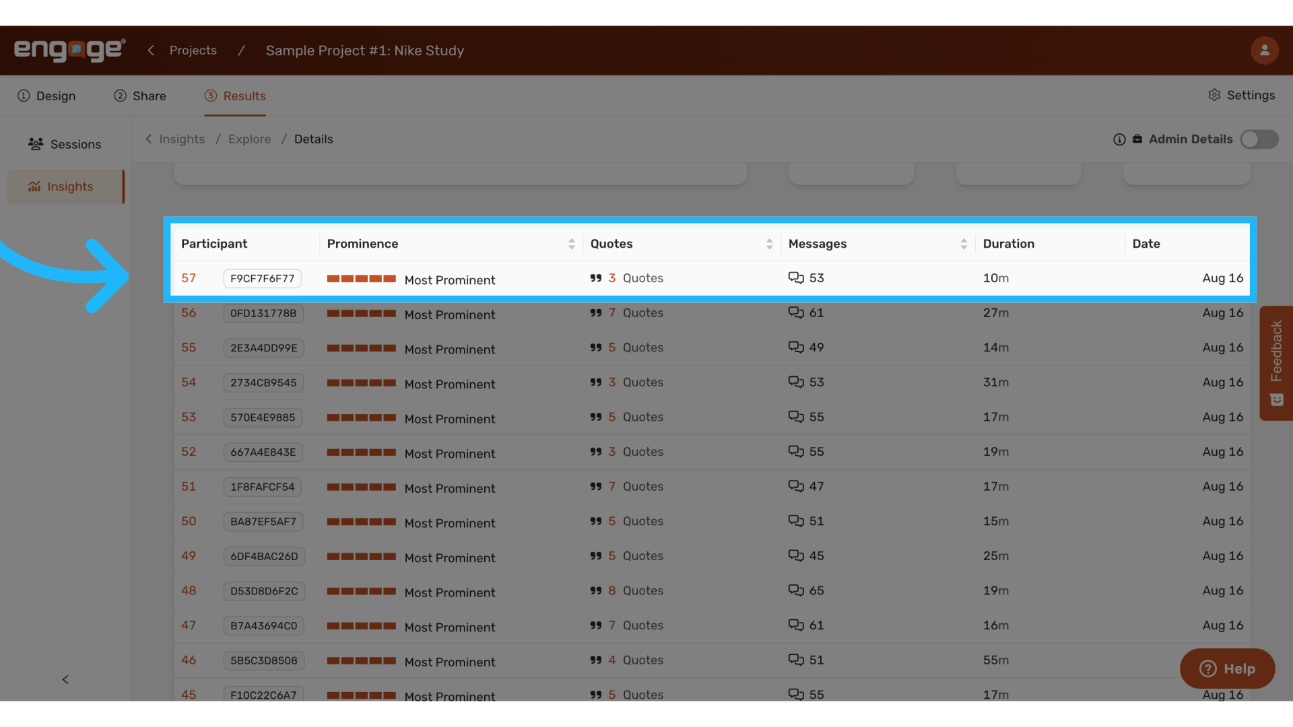Toggle the Admin Details switch
The height and width of the screenshot is (727, 1293).
(1259, 139)
